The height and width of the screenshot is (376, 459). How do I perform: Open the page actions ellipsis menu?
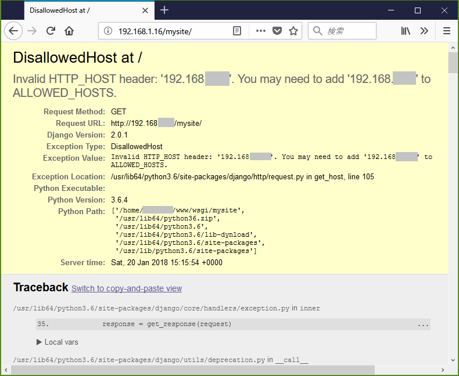(x=260, y=31)
